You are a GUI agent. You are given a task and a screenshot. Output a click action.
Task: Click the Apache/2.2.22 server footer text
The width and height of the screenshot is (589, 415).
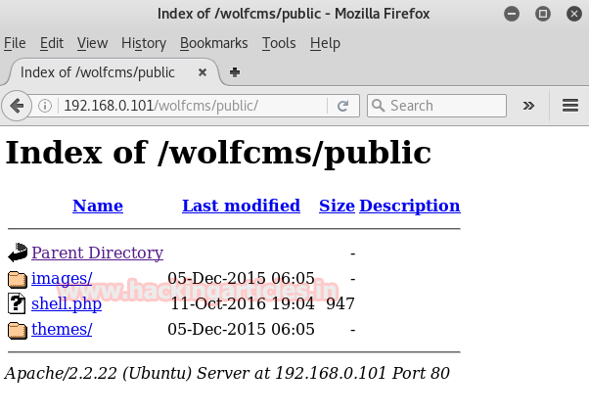227,373
